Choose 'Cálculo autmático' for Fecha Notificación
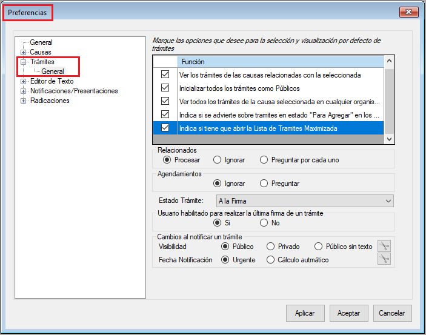The height and width of the screenshot is (335, 426). coord(270,260)
